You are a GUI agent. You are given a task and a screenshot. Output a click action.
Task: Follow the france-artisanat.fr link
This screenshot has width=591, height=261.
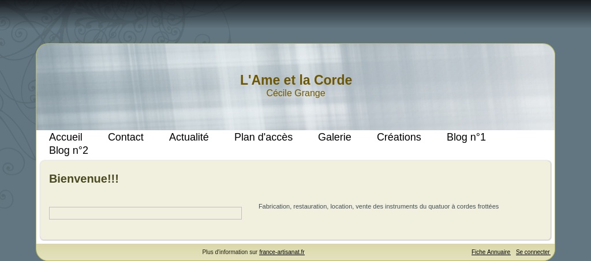[282, 252]
